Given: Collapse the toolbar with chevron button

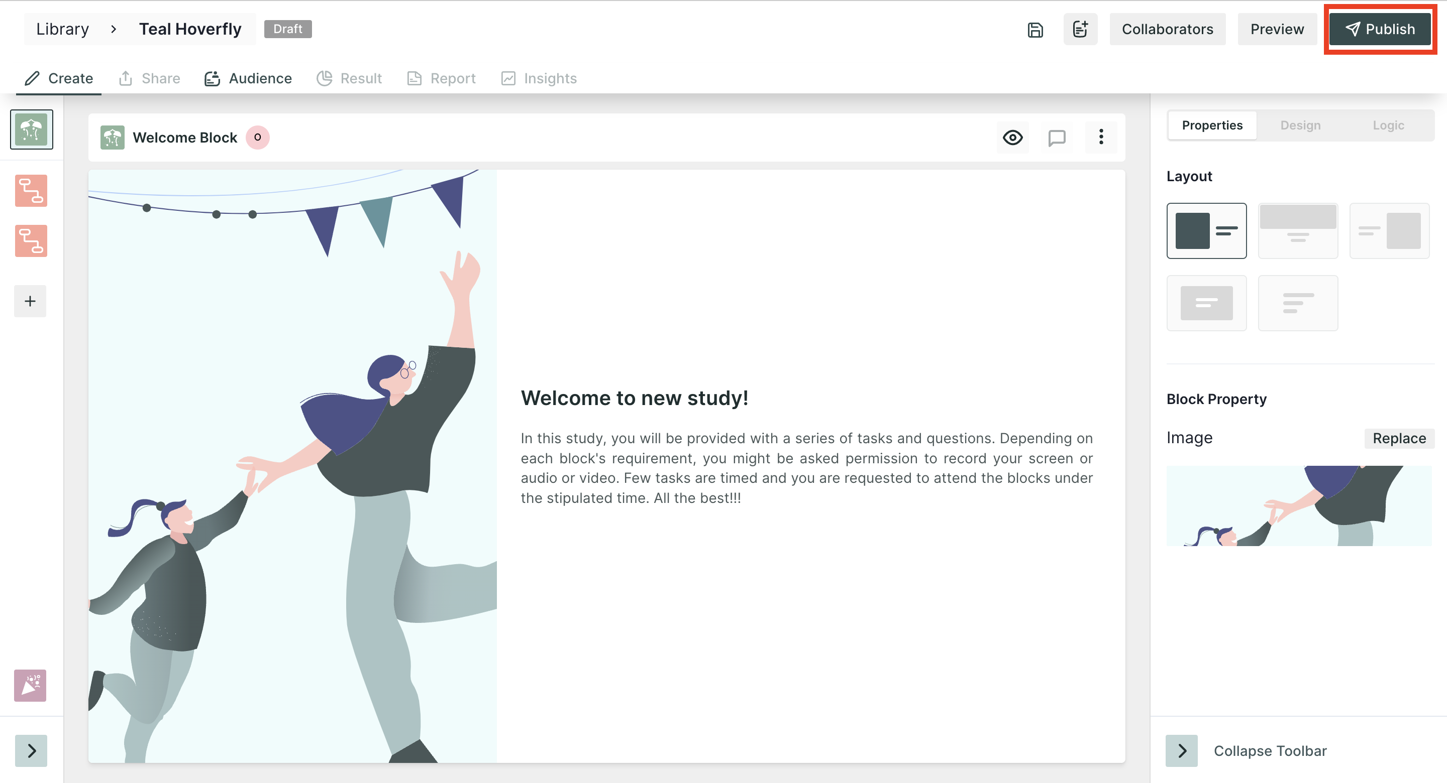Looking at the screenshot, I should point(1182,750).
